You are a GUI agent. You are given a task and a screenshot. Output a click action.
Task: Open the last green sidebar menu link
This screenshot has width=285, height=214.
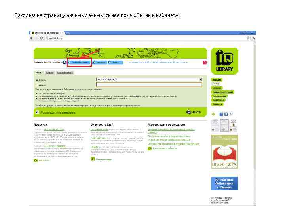tap(217, 104)
